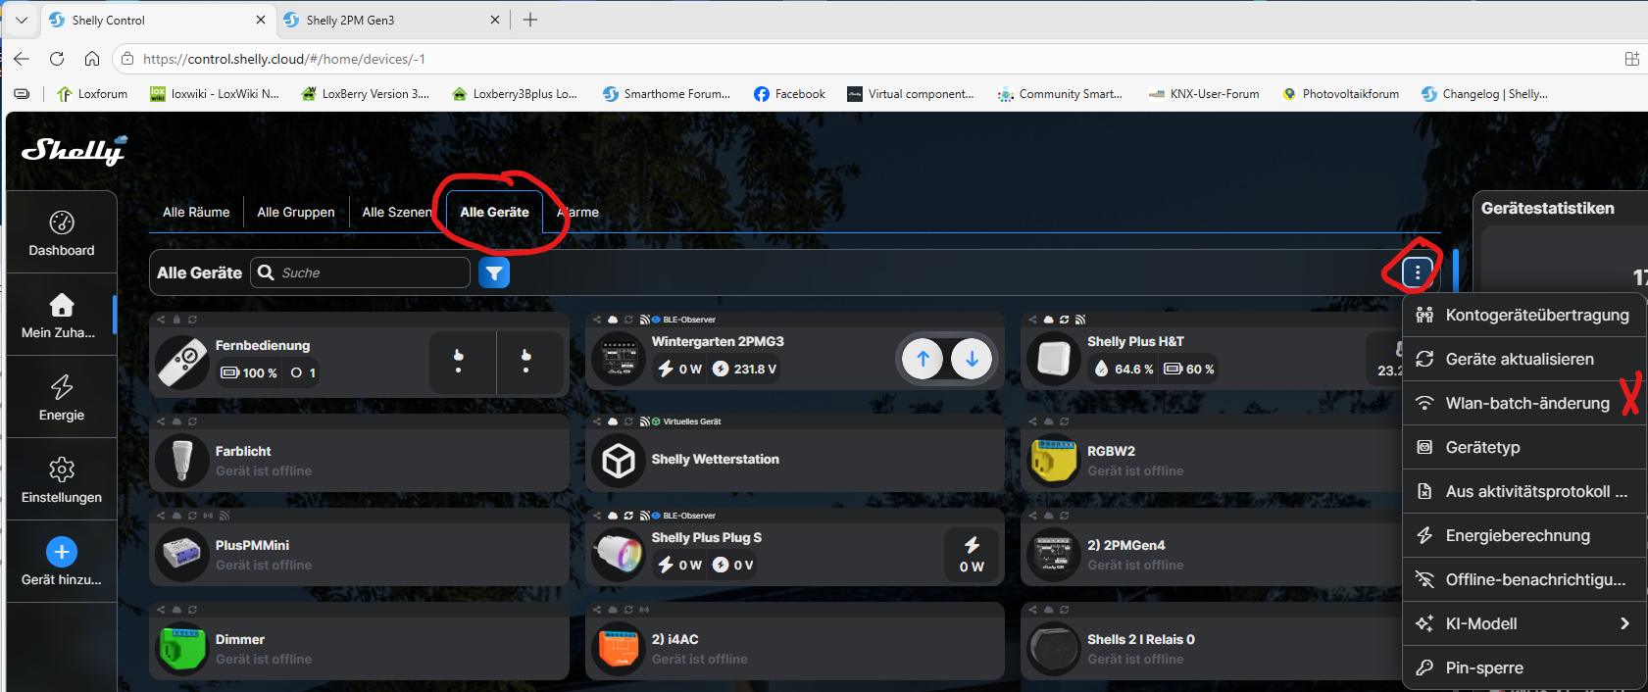Raise Wintergarten shutter with up arrow
Viewport: 1648px width, 692px height.
[923, 359]
